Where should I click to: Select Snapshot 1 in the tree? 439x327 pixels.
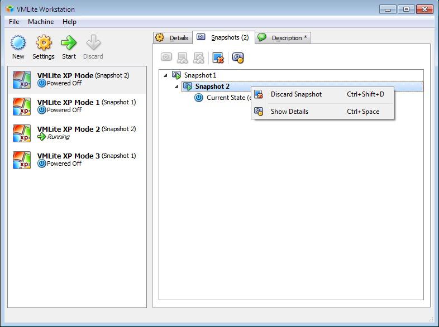pos(200,75)
